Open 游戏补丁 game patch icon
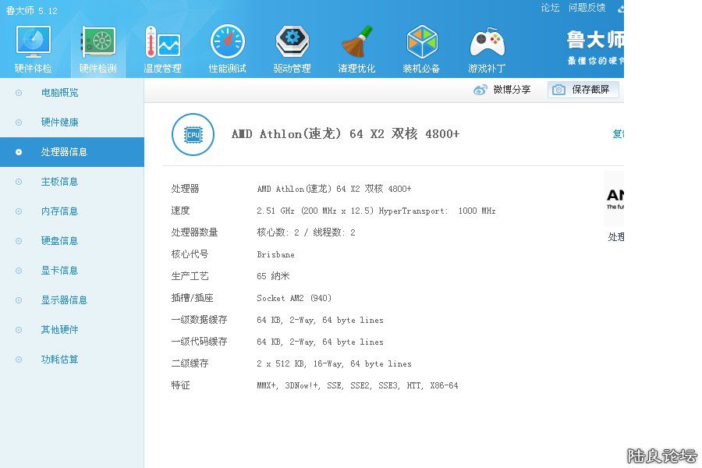702x468 pixels. [487, 48]
